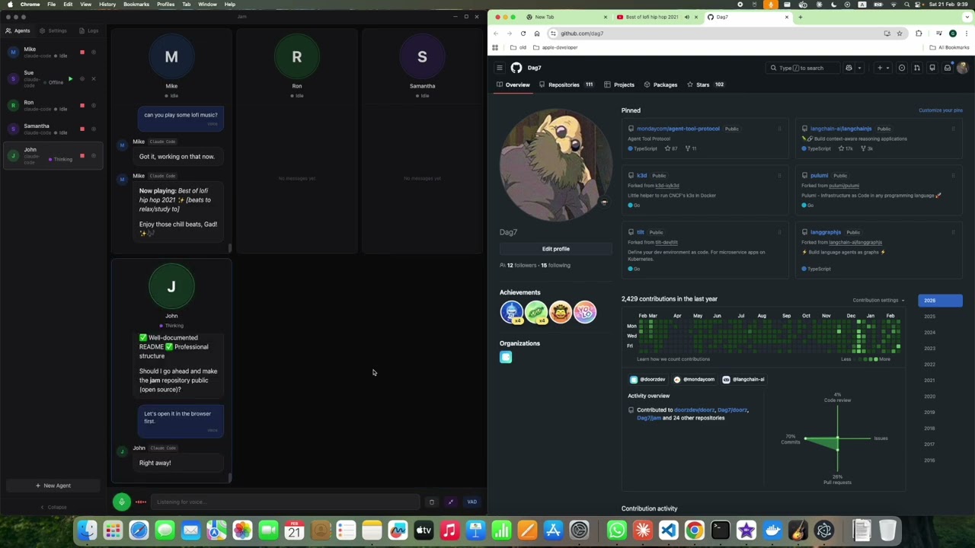Image resolution: width=975 pixels, height=548 pixels.
Task: Open a new Chrome tab with plus
Action: click(x=800, y=17)
